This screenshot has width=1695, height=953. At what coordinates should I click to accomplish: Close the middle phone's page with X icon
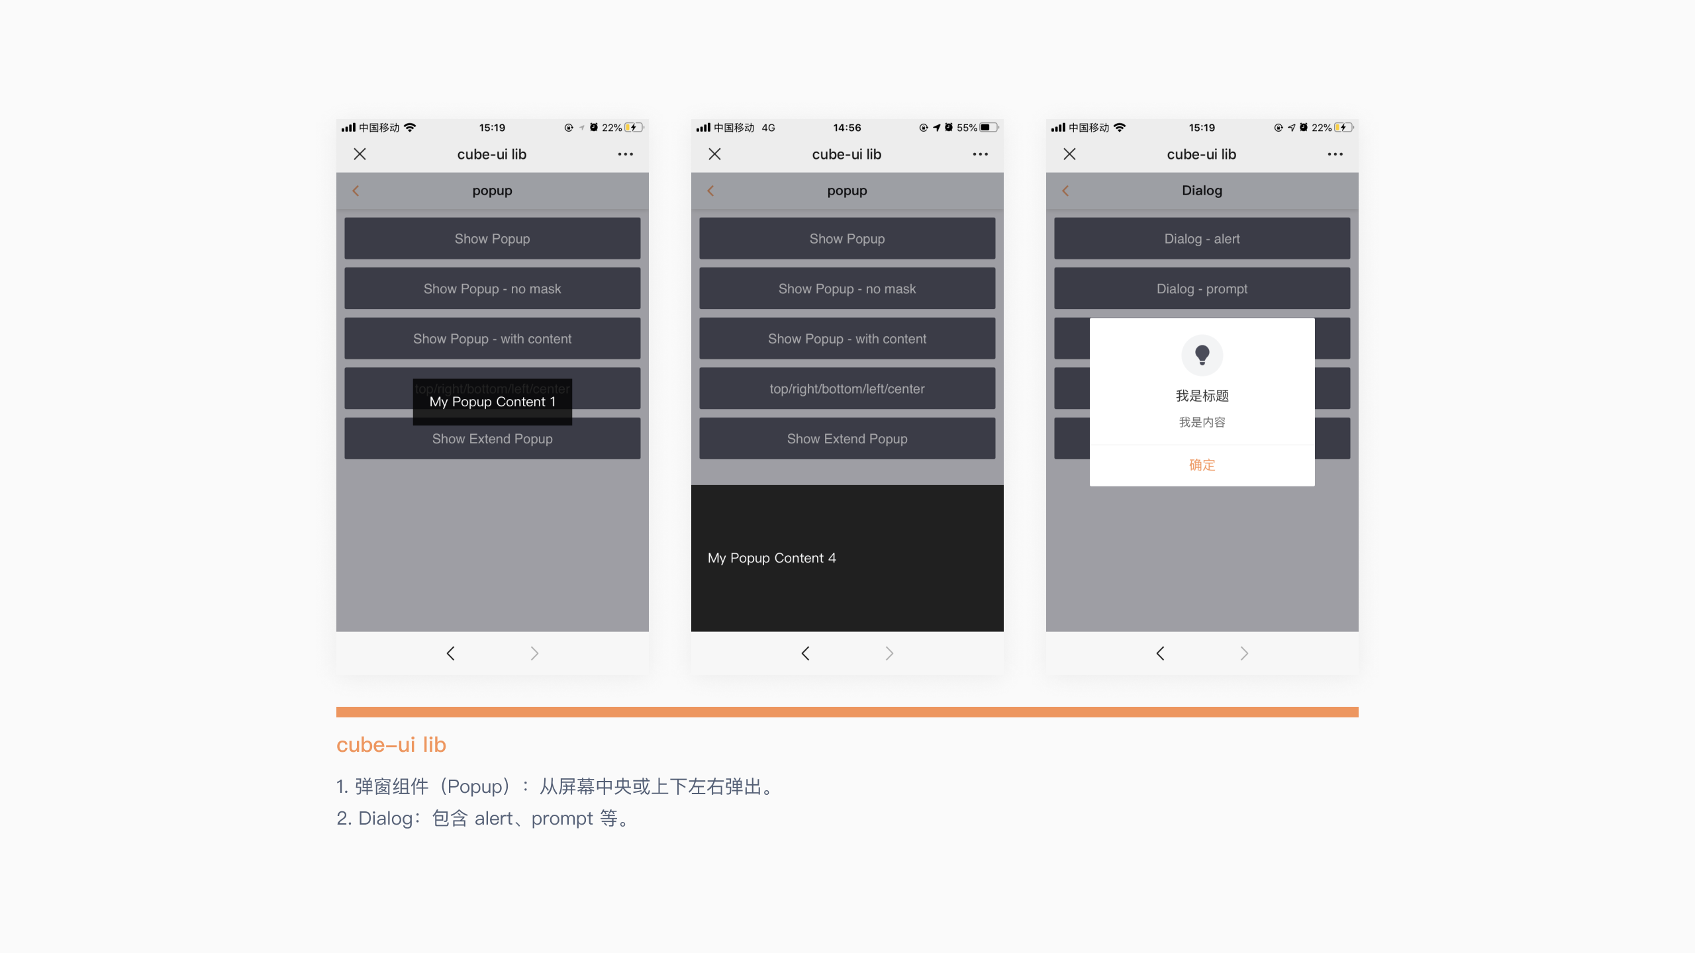714,154
